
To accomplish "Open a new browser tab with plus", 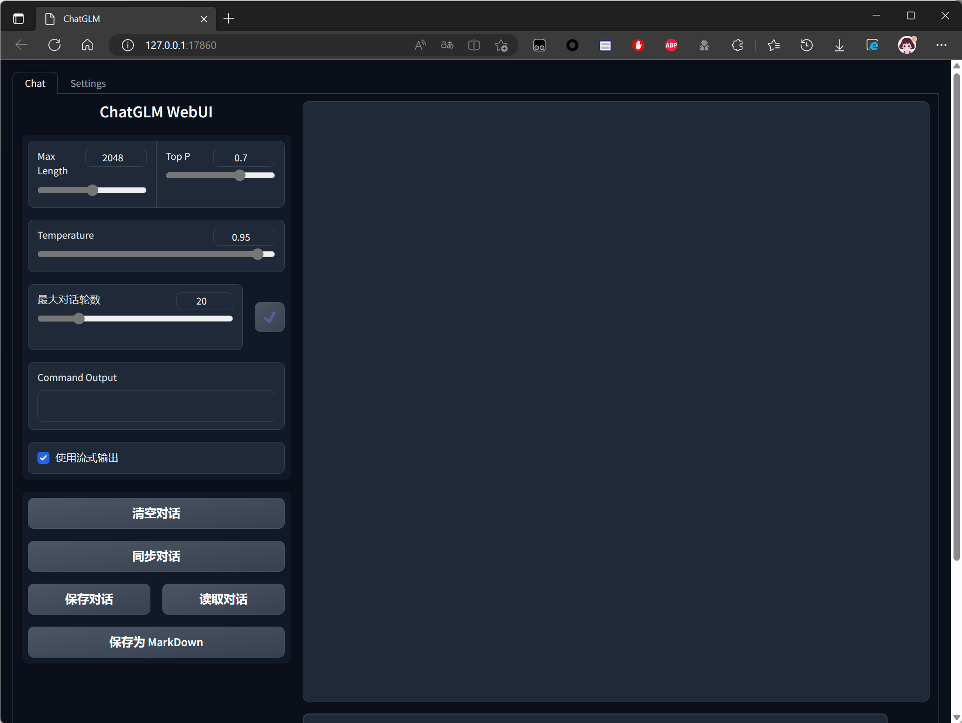I will 229,18.
